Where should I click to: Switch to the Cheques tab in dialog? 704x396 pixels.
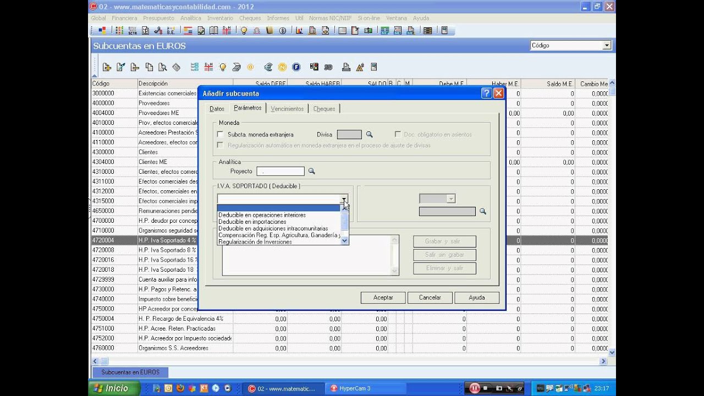(x=324, y=109)
